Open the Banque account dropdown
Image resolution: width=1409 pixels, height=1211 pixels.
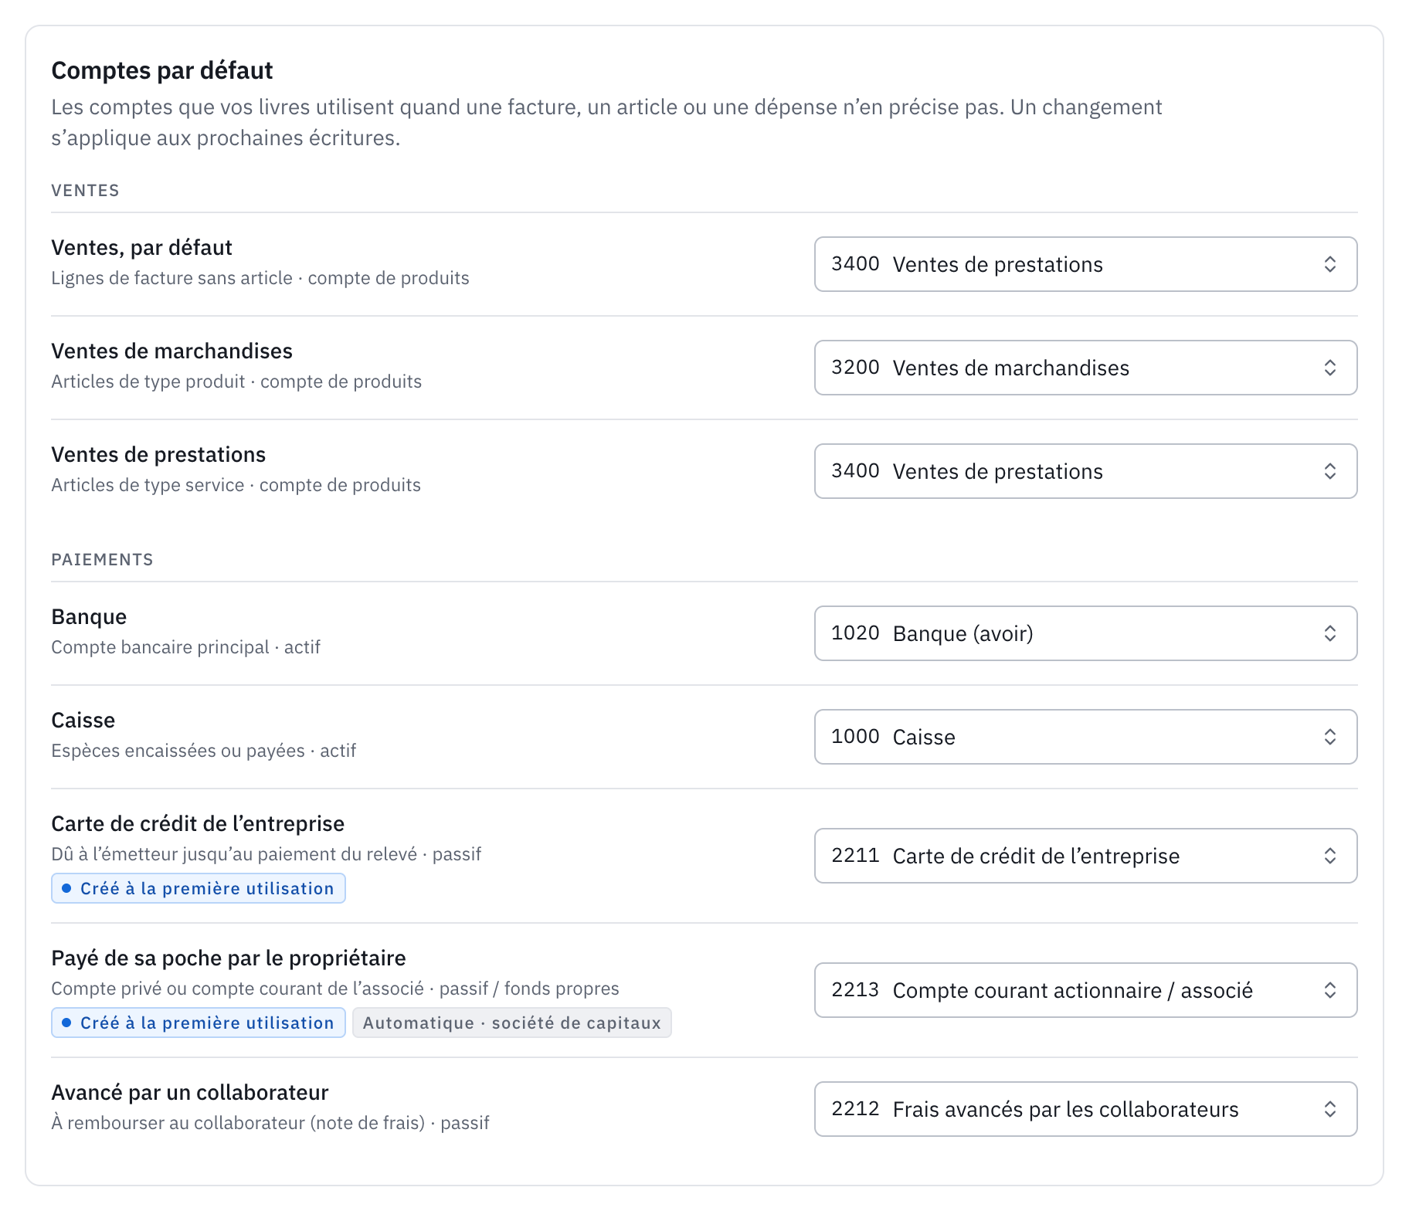[x=1085, y=633]
